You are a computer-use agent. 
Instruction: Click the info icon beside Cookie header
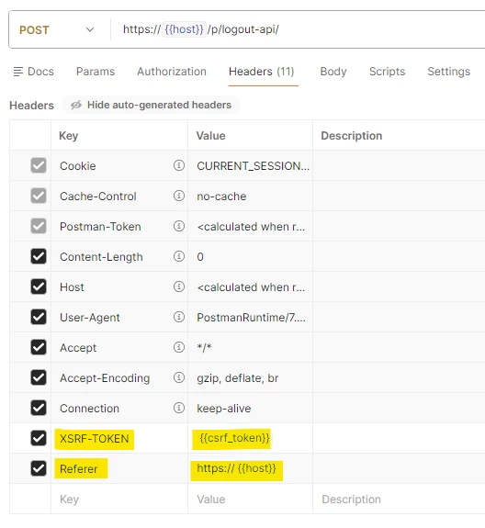coord(179,165)
